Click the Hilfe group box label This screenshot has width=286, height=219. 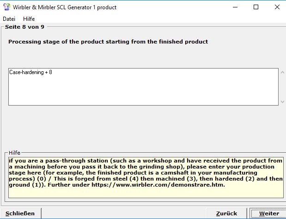(15, 153)
